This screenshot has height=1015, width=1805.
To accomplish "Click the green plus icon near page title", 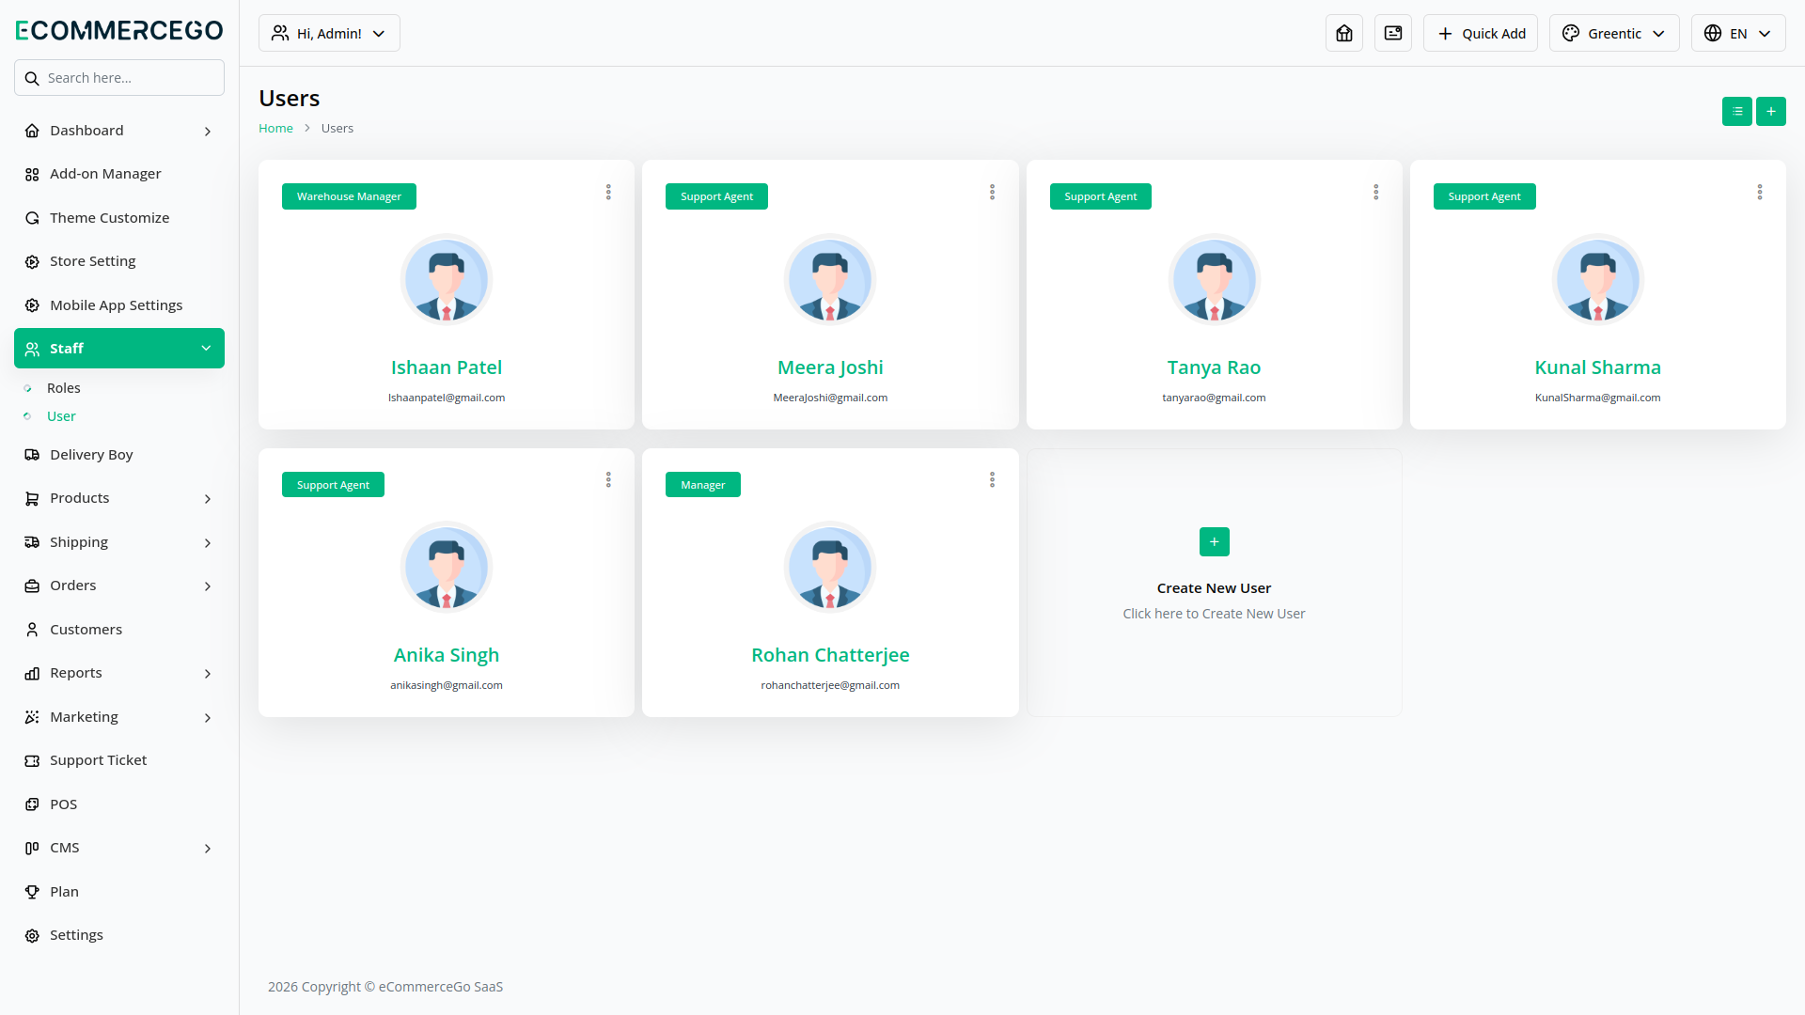I will 1771,112.
